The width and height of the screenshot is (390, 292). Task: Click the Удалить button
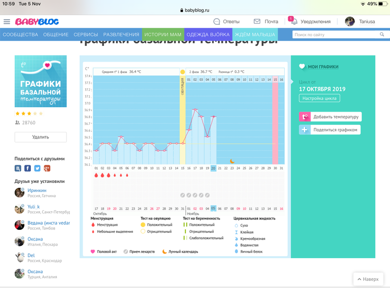[41, 137]
